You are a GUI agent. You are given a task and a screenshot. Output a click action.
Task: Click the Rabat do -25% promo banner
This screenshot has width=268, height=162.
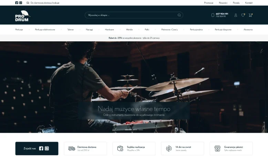[134, 38]
